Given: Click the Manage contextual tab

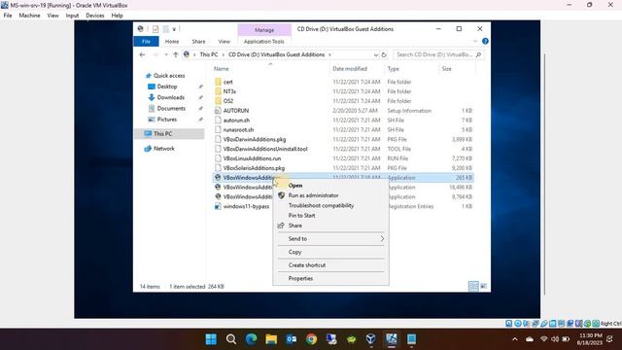Looking at the screenshot, I should tap(264, 30).
